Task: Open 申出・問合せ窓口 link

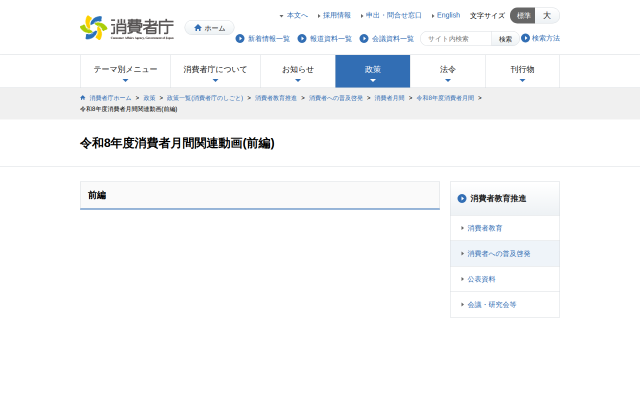Action: click(x=394, y=15)
